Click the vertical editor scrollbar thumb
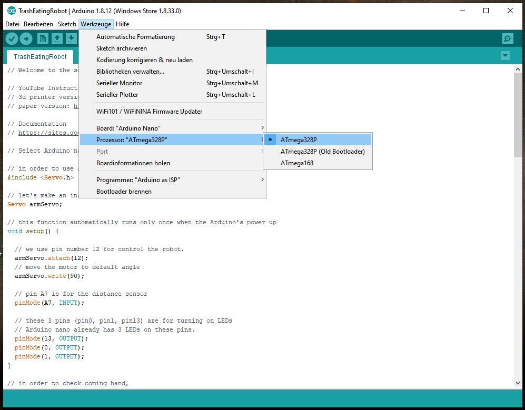Viewport: 525px width, 410px height. [x=518, y=116]
